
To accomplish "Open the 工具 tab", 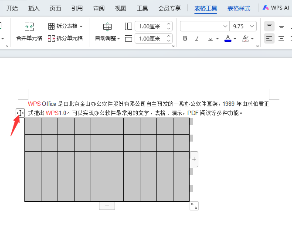I will click(x=143, y=8).
